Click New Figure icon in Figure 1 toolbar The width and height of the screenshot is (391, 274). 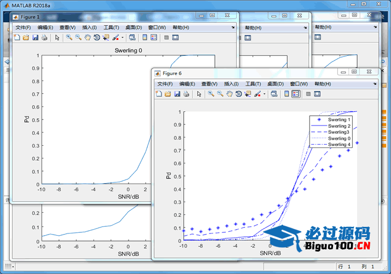tap(17, 37)
